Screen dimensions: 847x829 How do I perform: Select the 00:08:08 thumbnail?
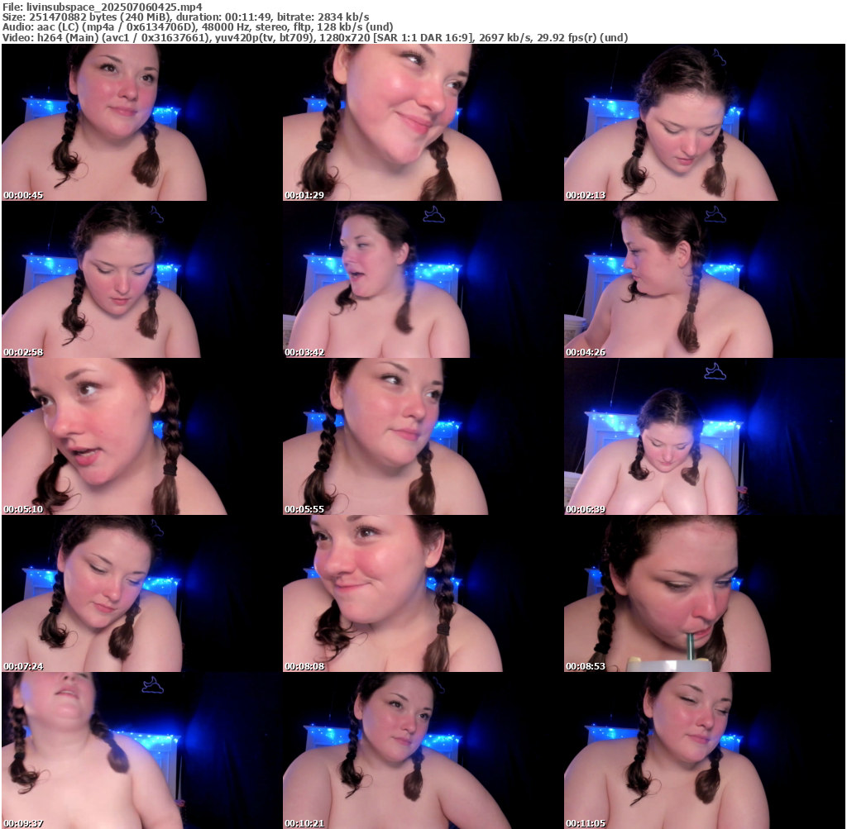pos(423,593)
